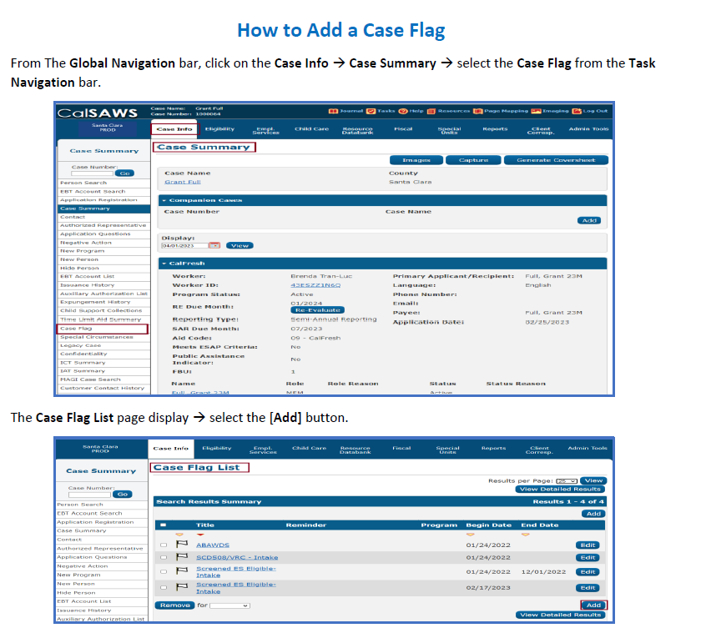701x633 pixels.
Task: Open the SCDS08/VRC - Intake flag link
Action: (x=237, y=557)
